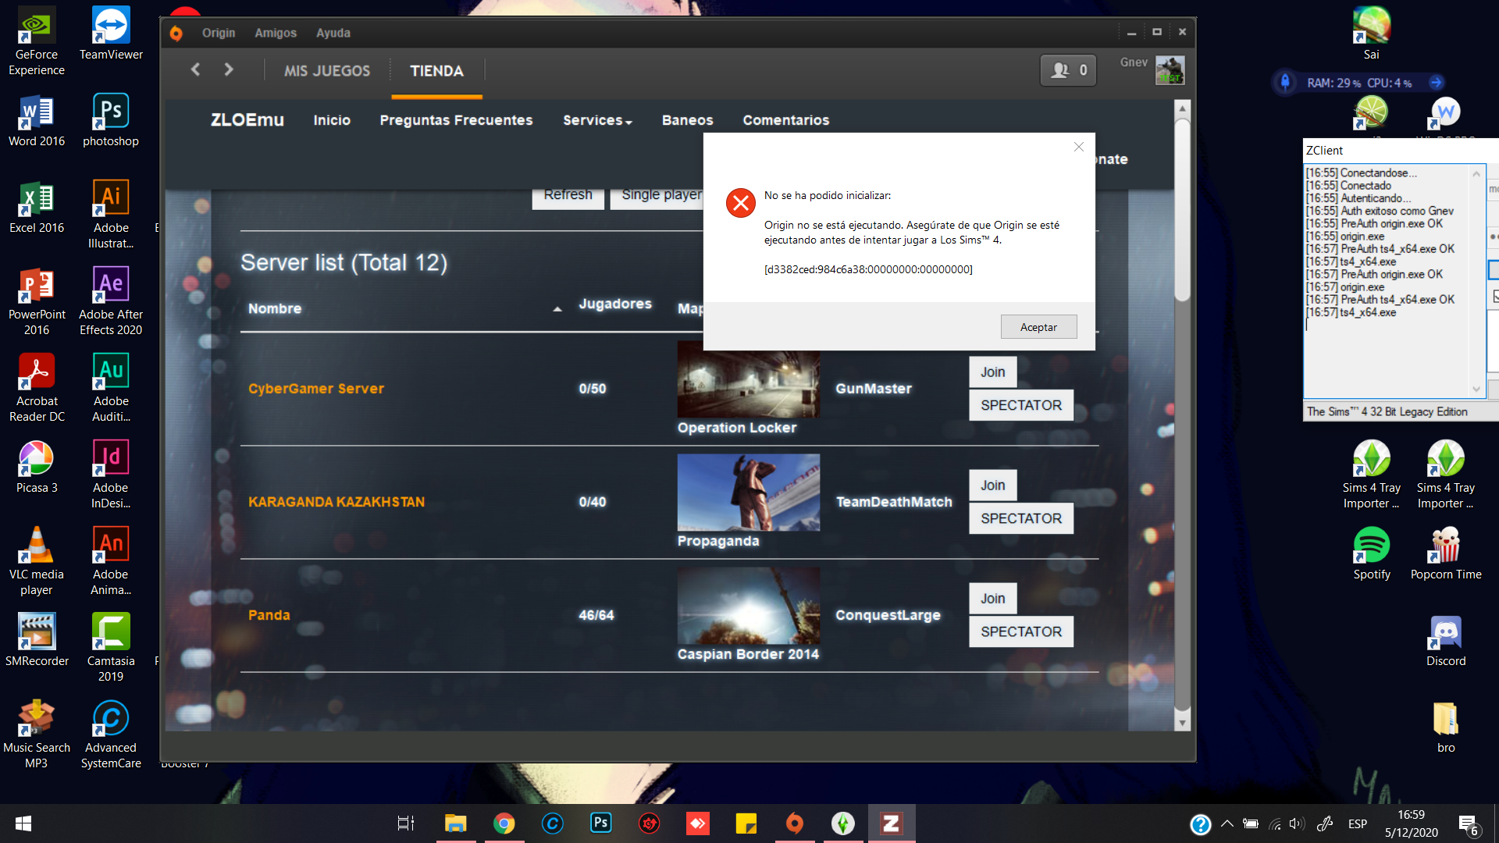Click Operation Locker map thumbnail
The width and height of the screenshot is (1499, 843).
tap(749, 383)
